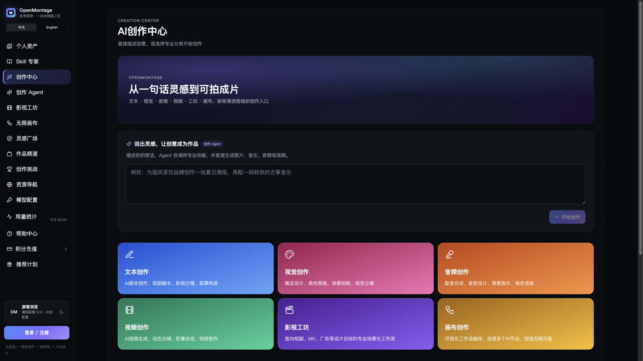This screenshot has width=643, height=361.
Task: Click the AI创作中心 page title
Action: click(x=142, y=31)
